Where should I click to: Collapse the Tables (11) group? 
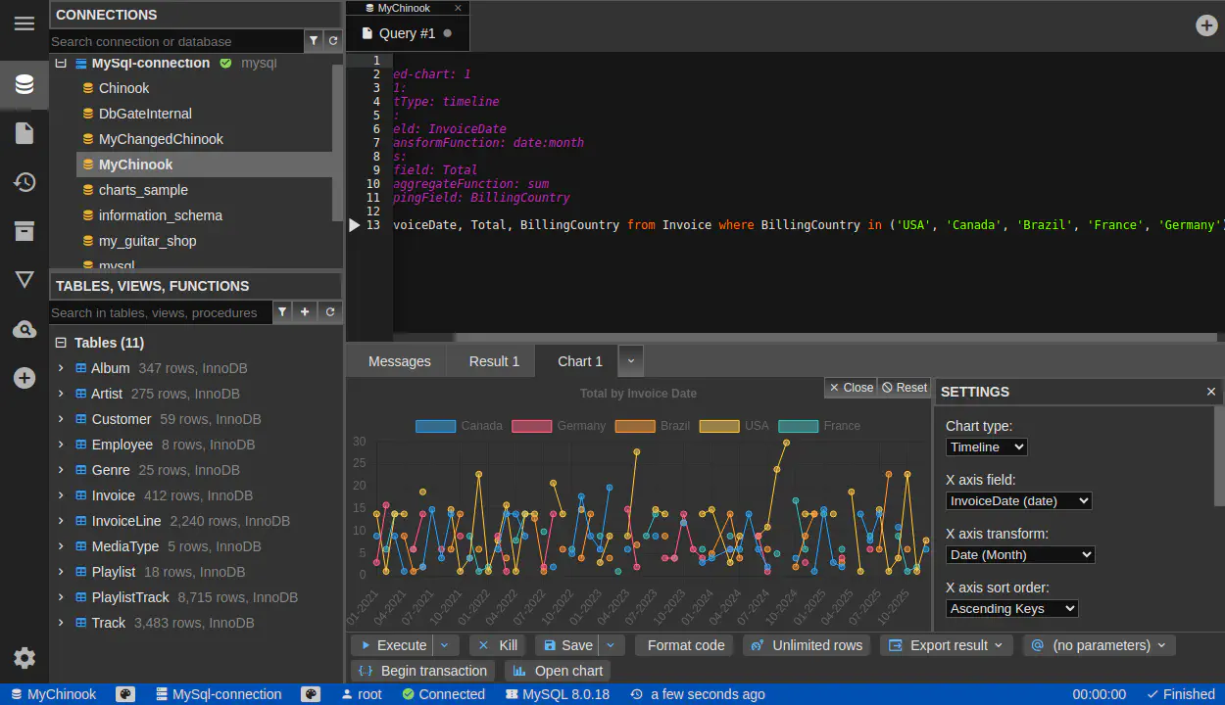pos(61,343)
